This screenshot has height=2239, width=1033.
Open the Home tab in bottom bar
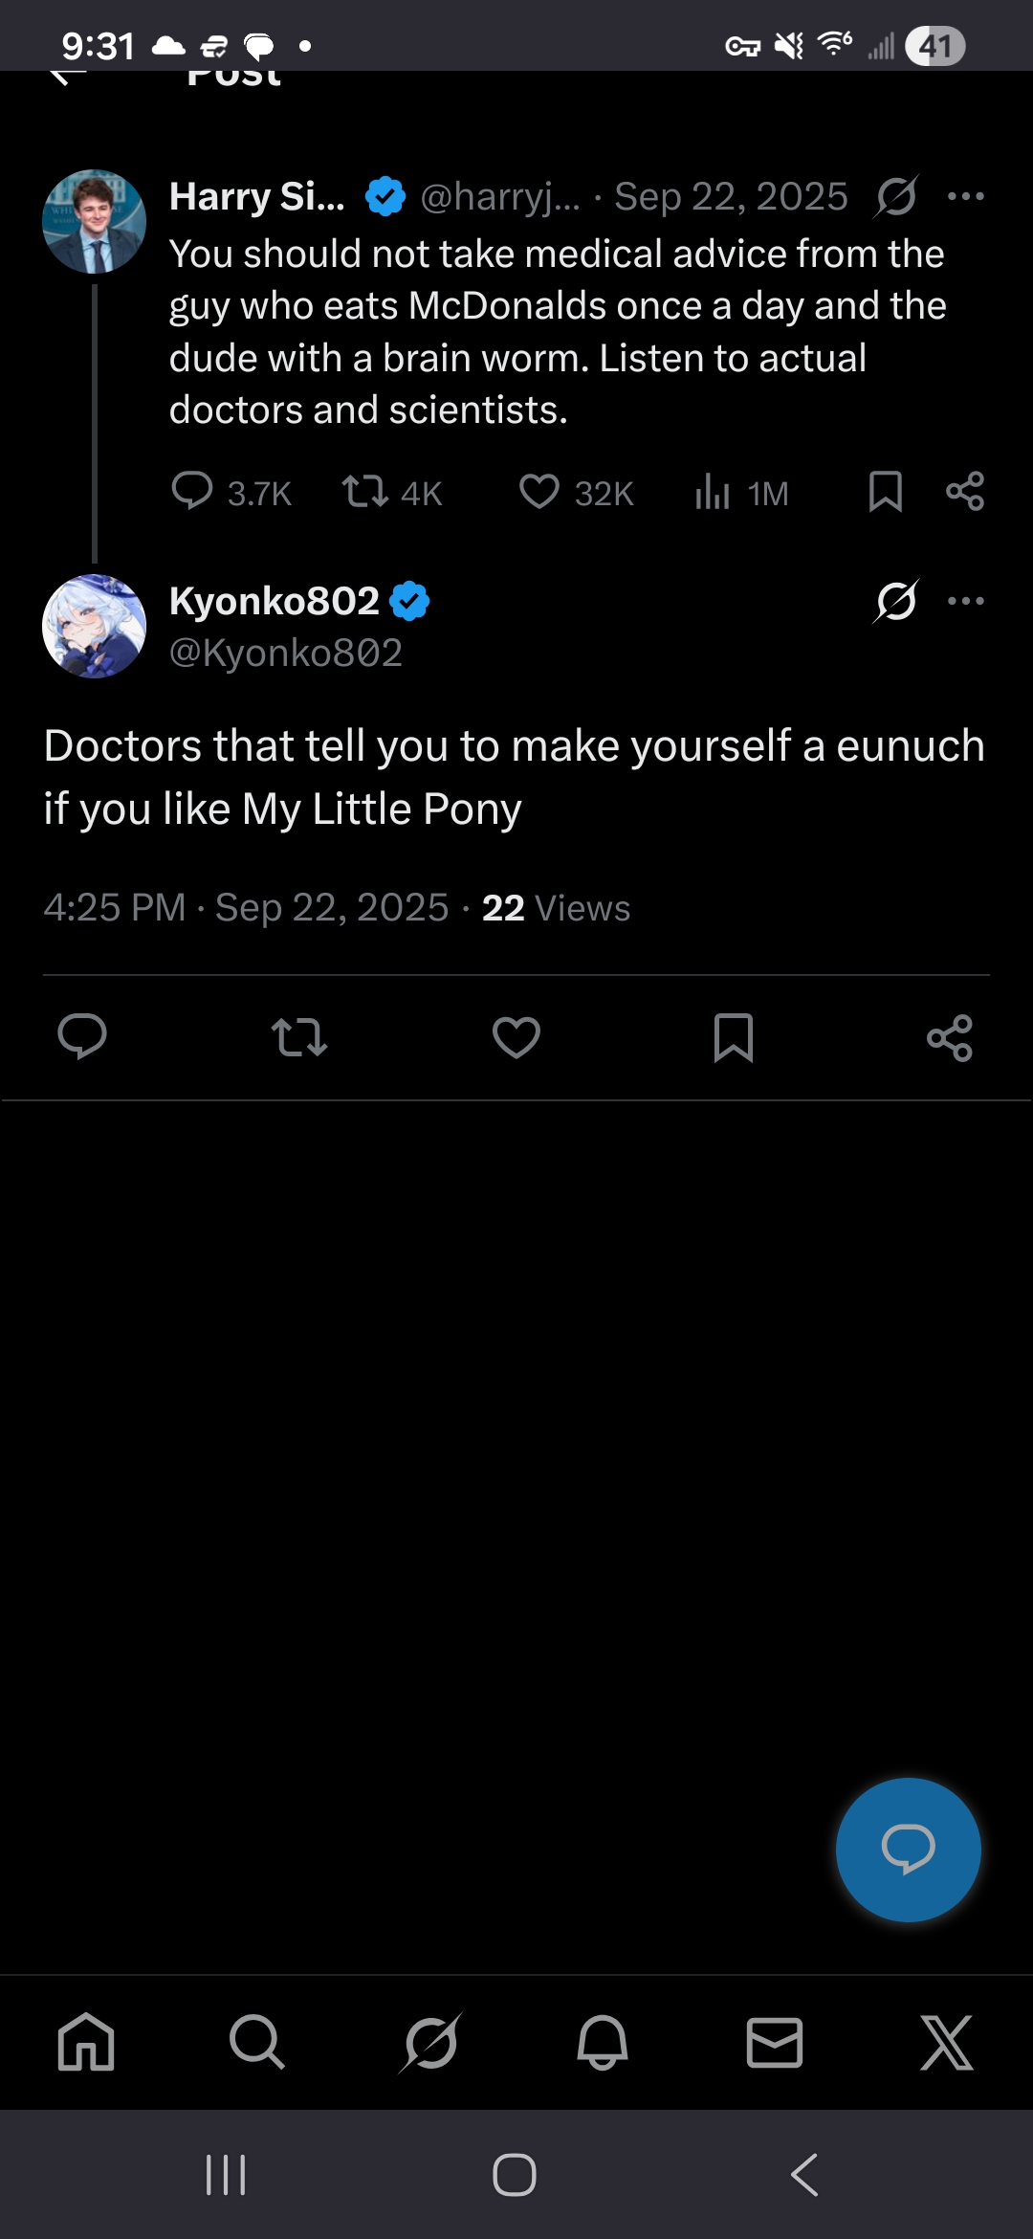coord(86,2043)
